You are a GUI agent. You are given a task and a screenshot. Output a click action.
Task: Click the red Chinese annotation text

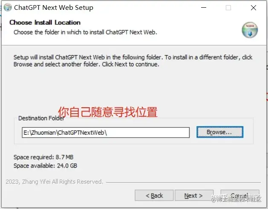(108, 112)
